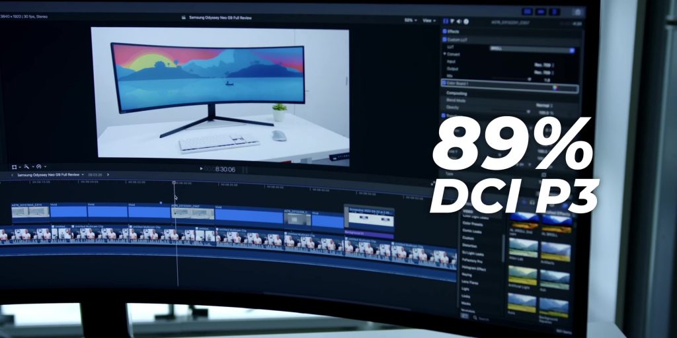The width and height of the screenshot is (677, 338).
Task: Go forward in timeline history arrow
Action: (x=108, y=174)
